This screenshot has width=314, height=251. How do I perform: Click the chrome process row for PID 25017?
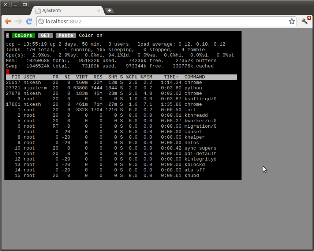point(110,82)
